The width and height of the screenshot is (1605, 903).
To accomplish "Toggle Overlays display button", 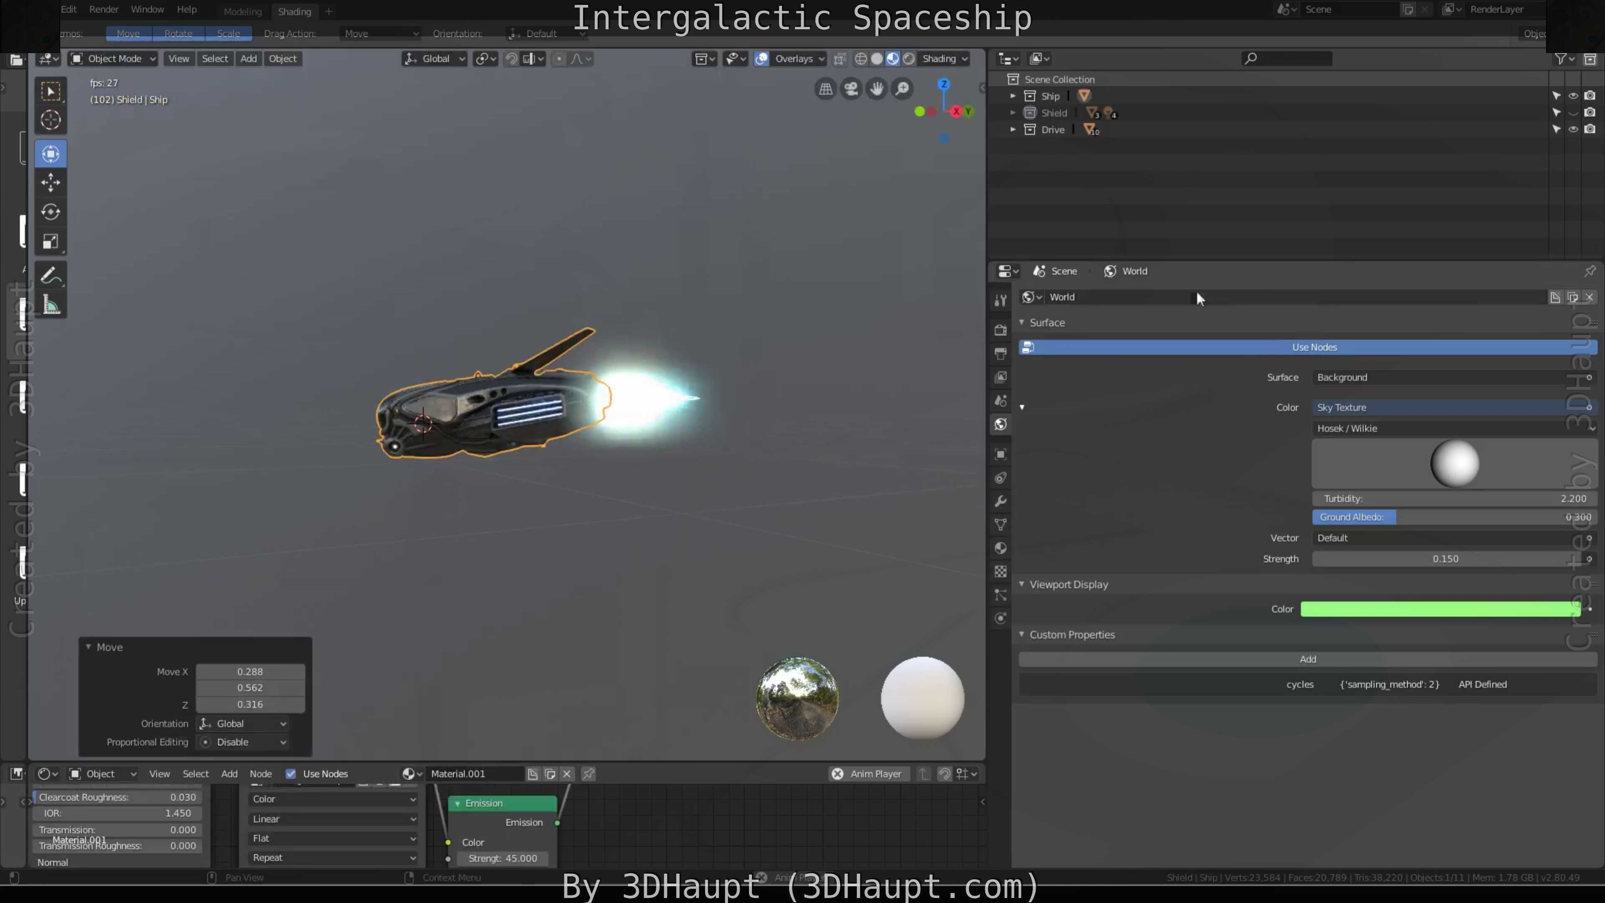I will click(x=762, y=59).
